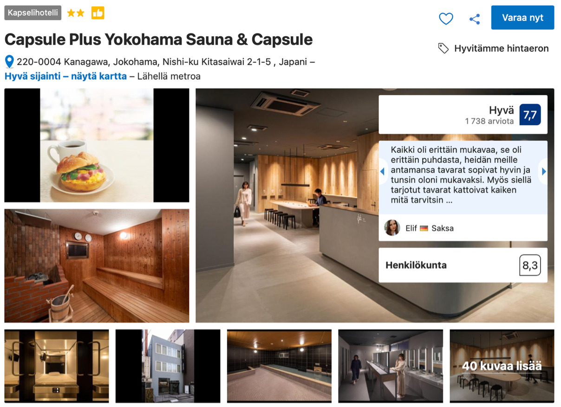Open the building exterior thumbnail
The height and width of the screenshot is (407, 561).
point(168,366)
